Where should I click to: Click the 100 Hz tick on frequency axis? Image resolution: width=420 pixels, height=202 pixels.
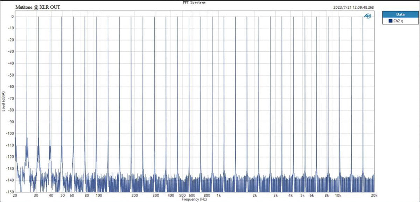point(99,195)
